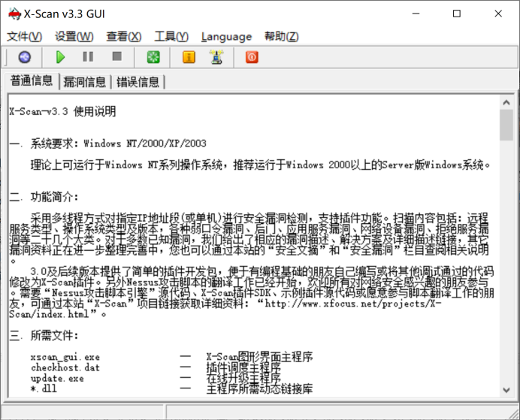Click the vertical scrollbar thumb
520x420 pixels.
pos(506,125)
